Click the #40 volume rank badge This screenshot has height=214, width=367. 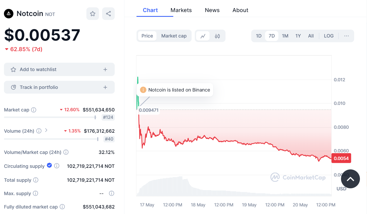[x=109, y=139]
